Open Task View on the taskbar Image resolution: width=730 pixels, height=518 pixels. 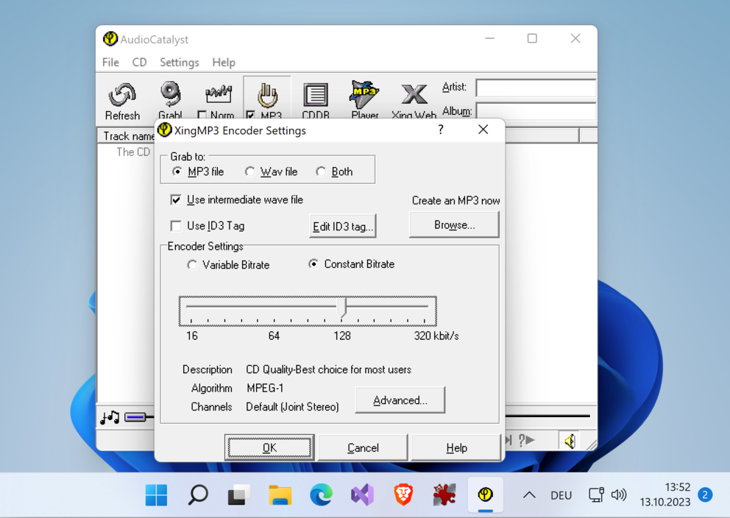coord(239,494)
